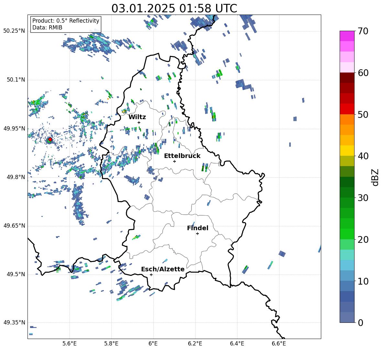
Task: Click the 49.8°N latitude label
Action: pos(16,177)
